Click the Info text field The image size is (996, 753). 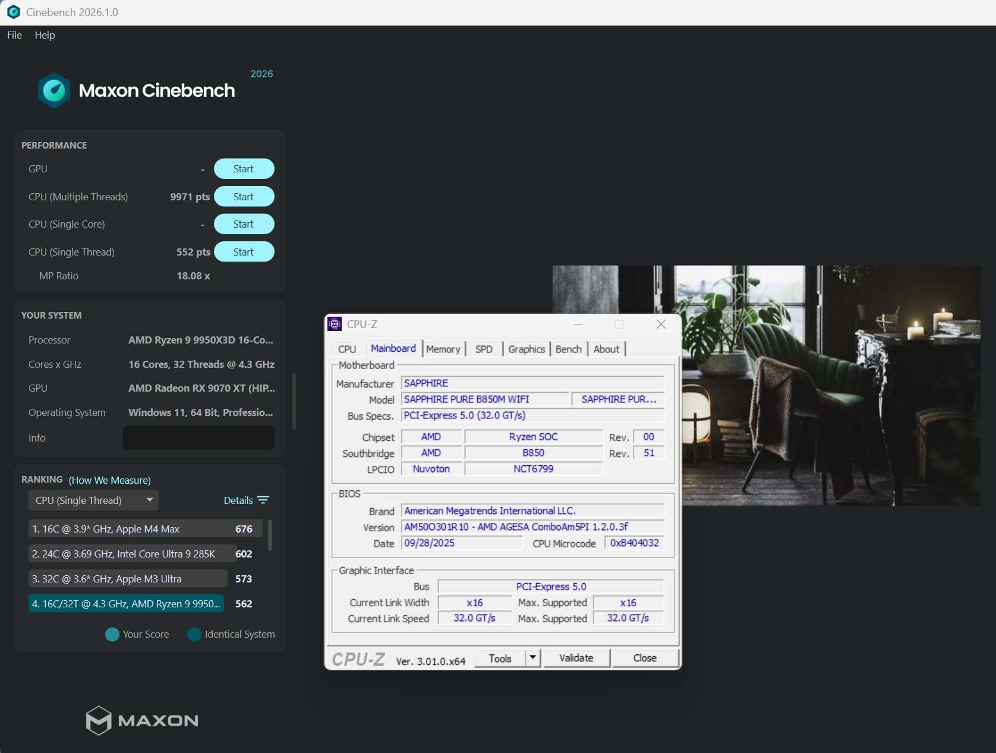click(198, 438)
